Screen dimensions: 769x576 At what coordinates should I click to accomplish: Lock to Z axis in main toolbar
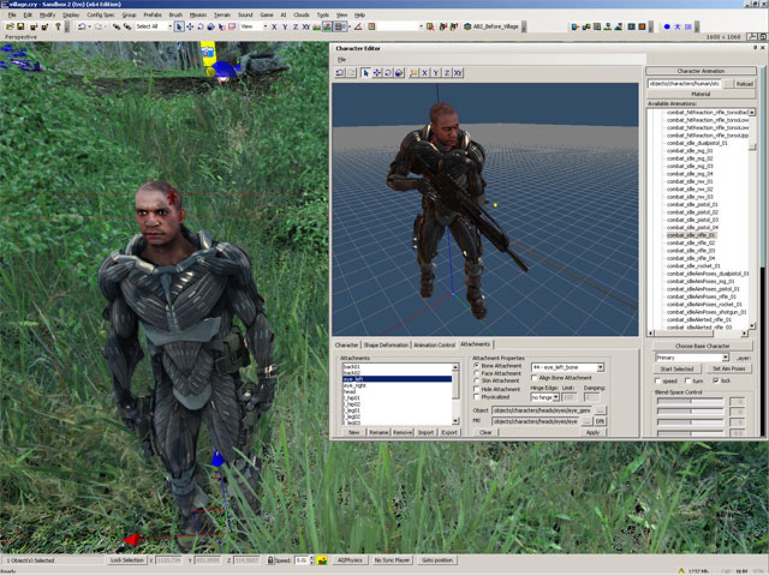coord(295,26)
